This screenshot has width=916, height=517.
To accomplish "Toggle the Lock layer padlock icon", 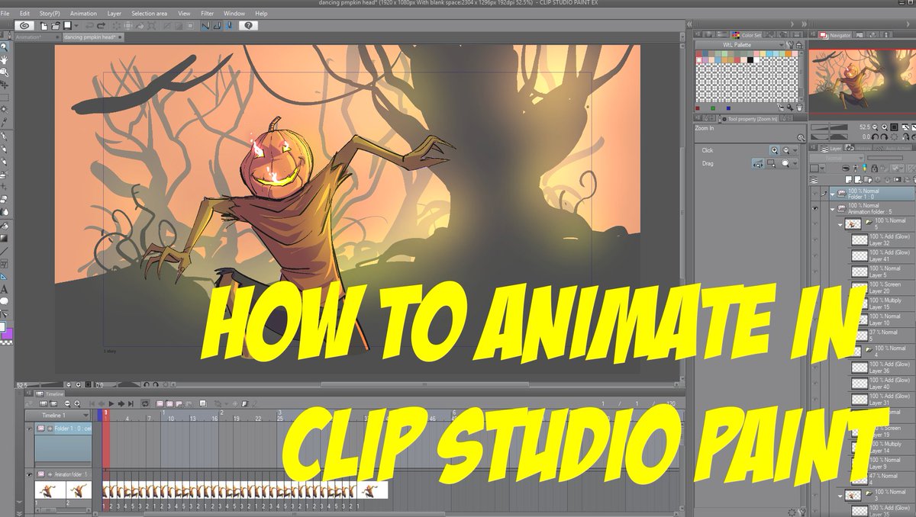I will [x=874, y=169].
